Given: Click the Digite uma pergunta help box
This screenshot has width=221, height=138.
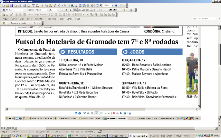Looking at the screenshot, I should click(x=204, y=19).
